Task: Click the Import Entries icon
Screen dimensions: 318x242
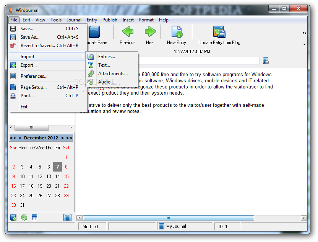Action: (91, 57)
